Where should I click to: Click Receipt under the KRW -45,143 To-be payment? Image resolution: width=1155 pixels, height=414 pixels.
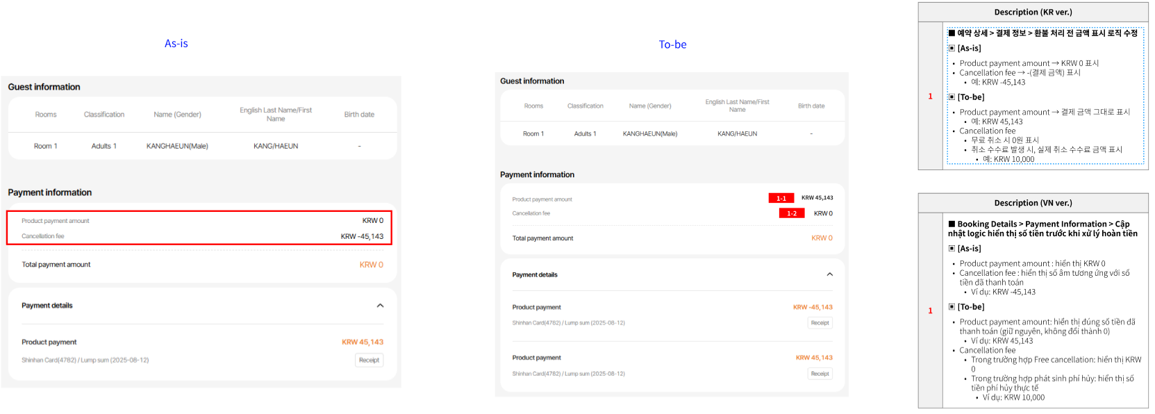tap(820, 323)
